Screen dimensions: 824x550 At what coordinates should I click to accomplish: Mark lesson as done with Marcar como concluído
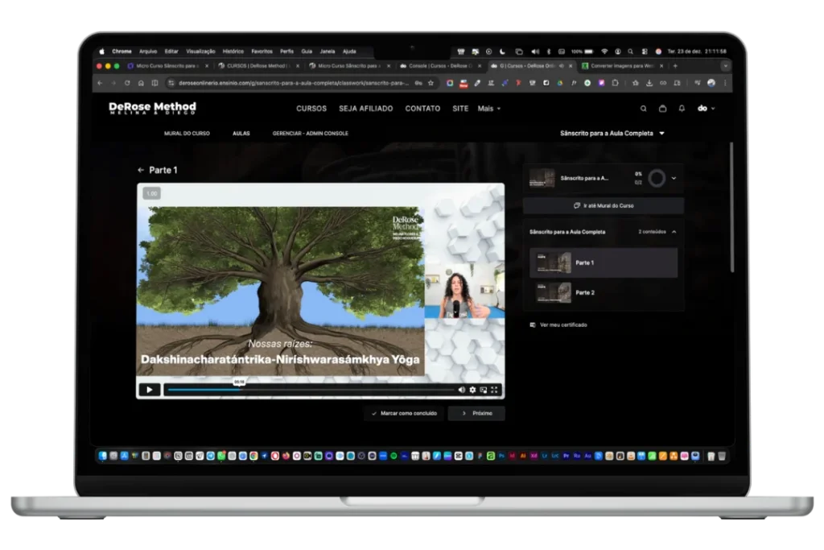click(x=404, y=413)
